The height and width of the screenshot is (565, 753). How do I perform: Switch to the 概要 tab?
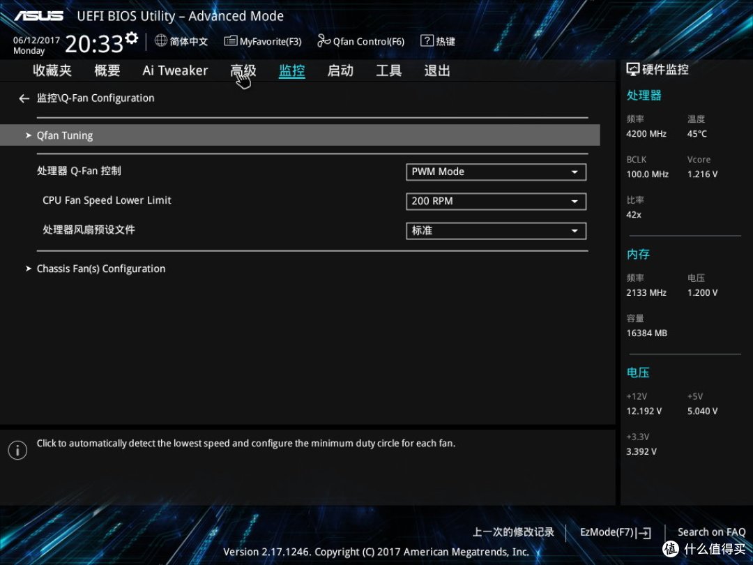coord(107,70)
